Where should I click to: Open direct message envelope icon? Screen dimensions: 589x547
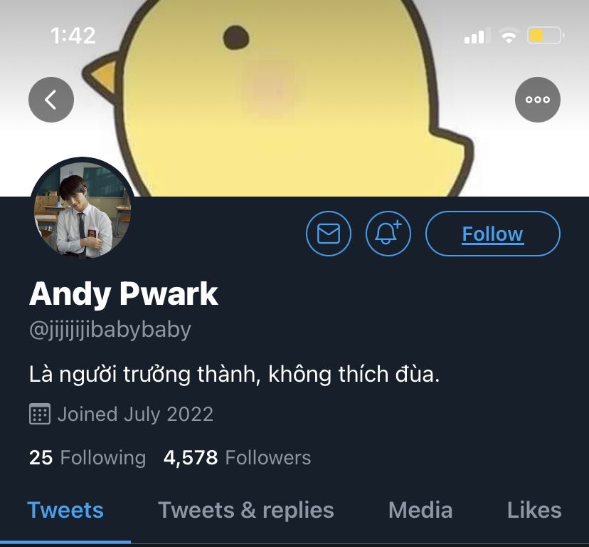point(329,234)
